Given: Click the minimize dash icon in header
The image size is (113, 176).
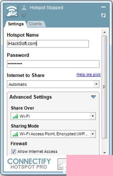Looking at the screenshot, I should (103, 7).
